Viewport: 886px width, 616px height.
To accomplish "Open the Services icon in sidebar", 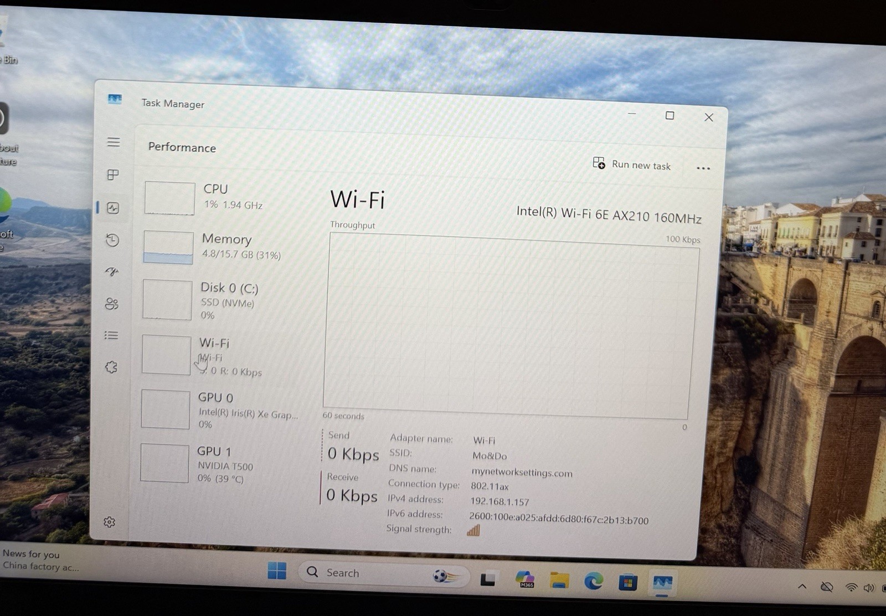I will pyautogui.click(x=111, y=367).
